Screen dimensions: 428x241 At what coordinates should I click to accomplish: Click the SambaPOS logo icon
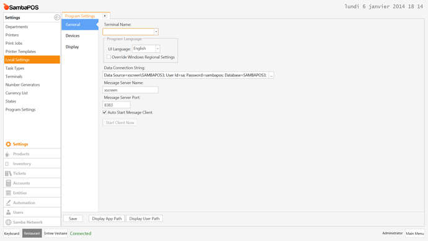[6, 7]
